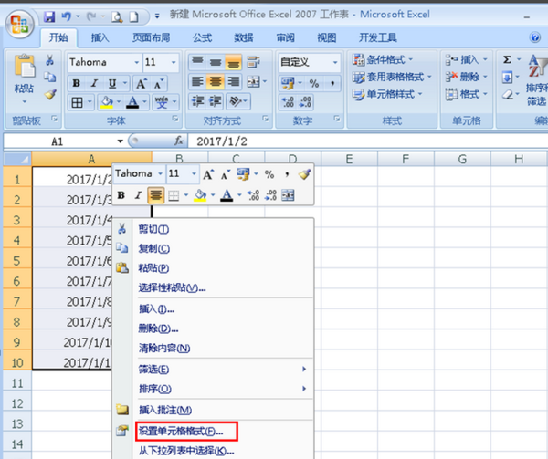Viewport: 548px width, 459px height.
Task: Decrease font size in ribbon
Action: [x=158, y=84]
